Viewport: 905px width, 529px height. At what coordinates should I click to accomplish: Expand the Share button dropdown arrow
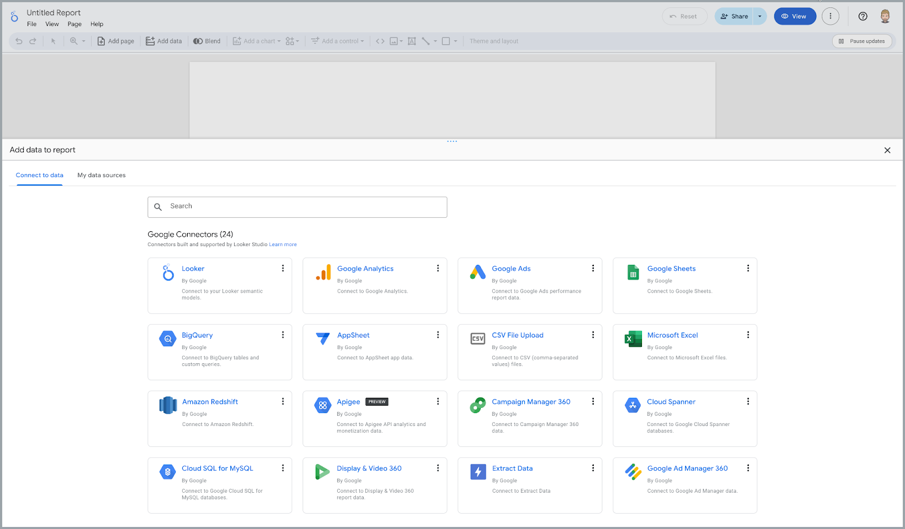pos(760,16)
